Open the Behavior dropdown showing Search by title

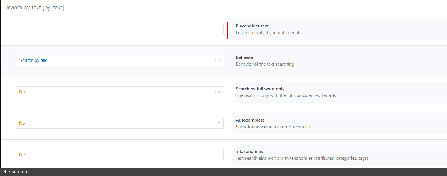(117, 61)
